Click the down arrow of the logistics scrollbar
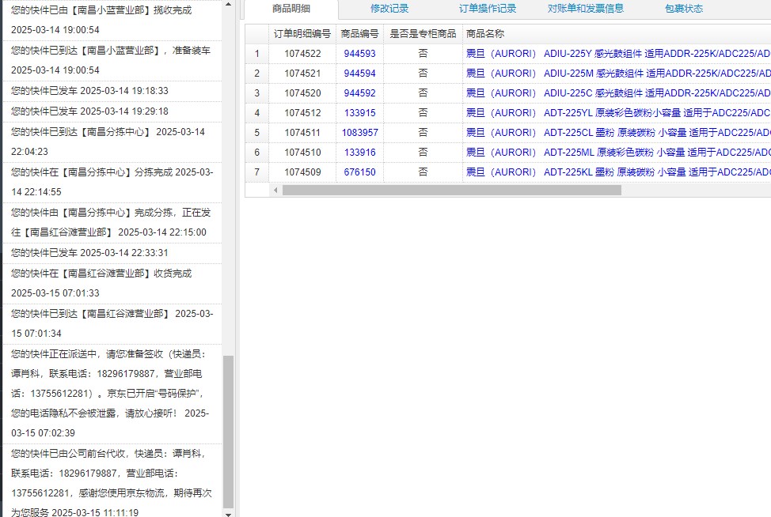The width and height of the screenshot is (771, 517). coord(228,514)
